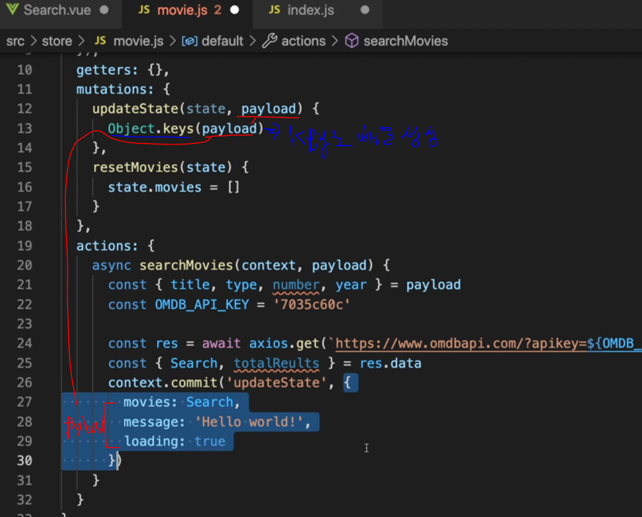
Task: Click the cube icon beside searchMovies breadcrumb
Action: (352, 41)
